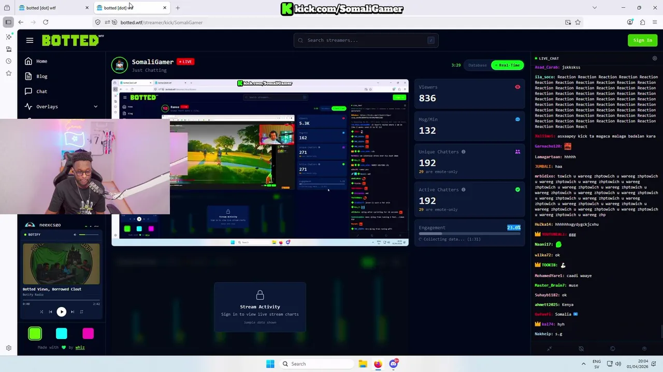
Task: Click the info icon next to Active Chatters
Action: (463, 190)
